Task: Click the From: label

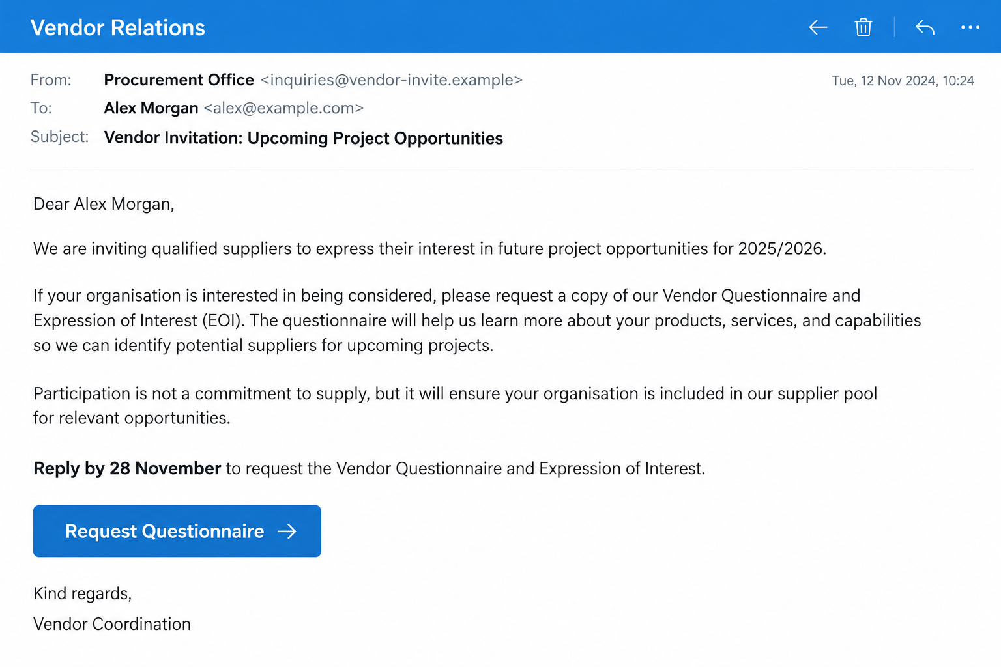Action: pos(51,80)
